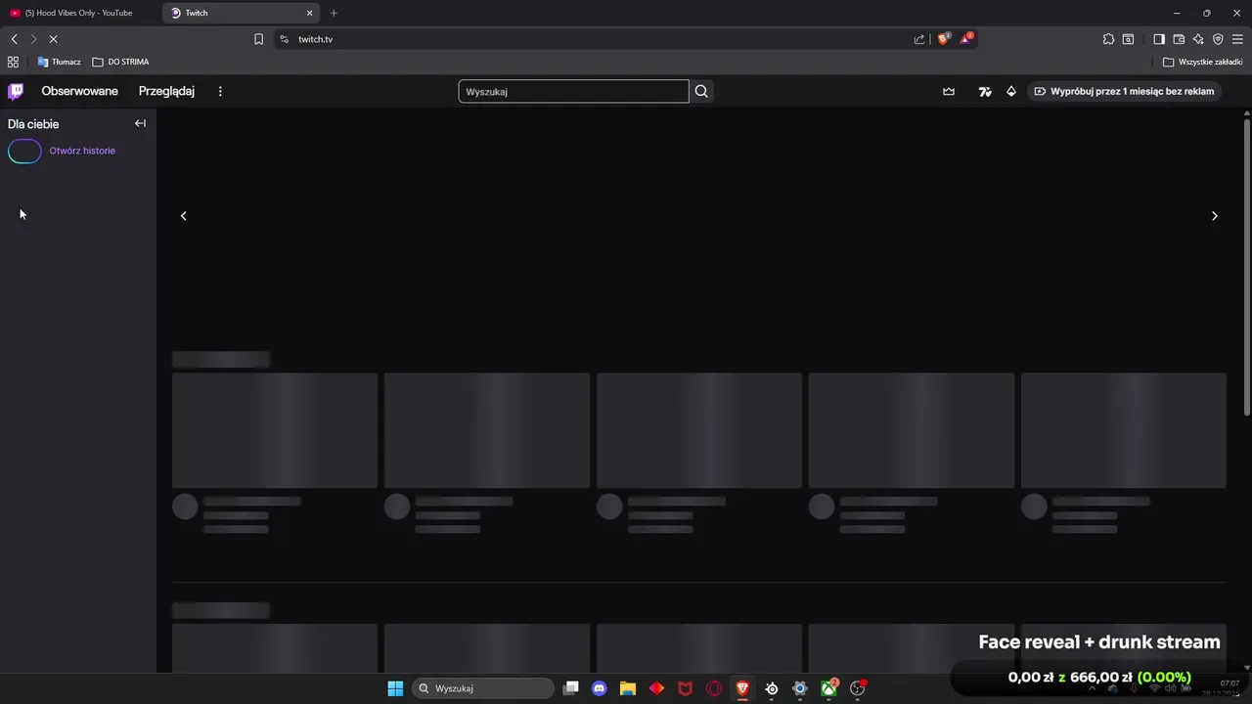The height and width of the screenshot is (704, 1252).
Task: Click the taskbar Wyszukaj search box
Action: 483,688
